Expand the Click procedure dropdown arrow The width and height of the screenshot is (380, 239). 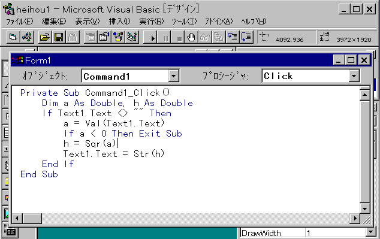coord(354,76)
